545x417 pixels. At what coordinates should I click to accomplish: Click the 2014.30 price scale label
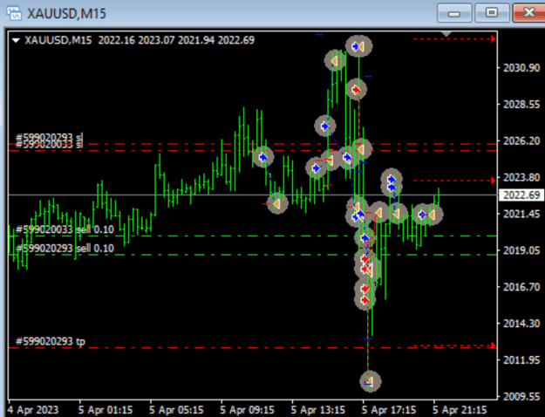pos(521,324)
